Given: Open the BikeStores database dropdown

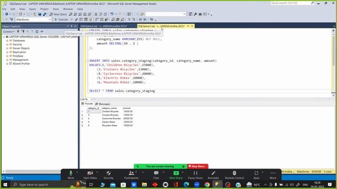Looking at the screenshot, I should point(49,19).
